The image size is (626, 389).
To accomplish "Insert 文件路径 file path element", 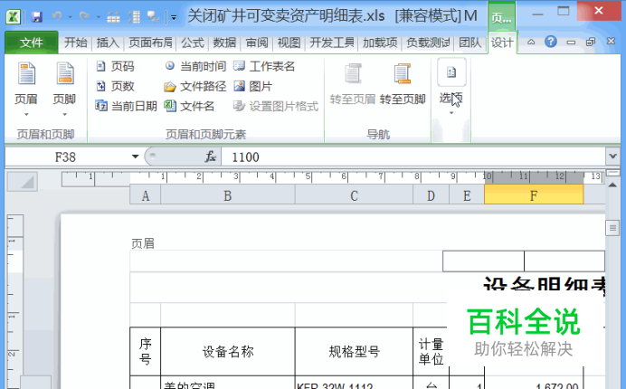I will pyautogui.click(x=195, y=86).
